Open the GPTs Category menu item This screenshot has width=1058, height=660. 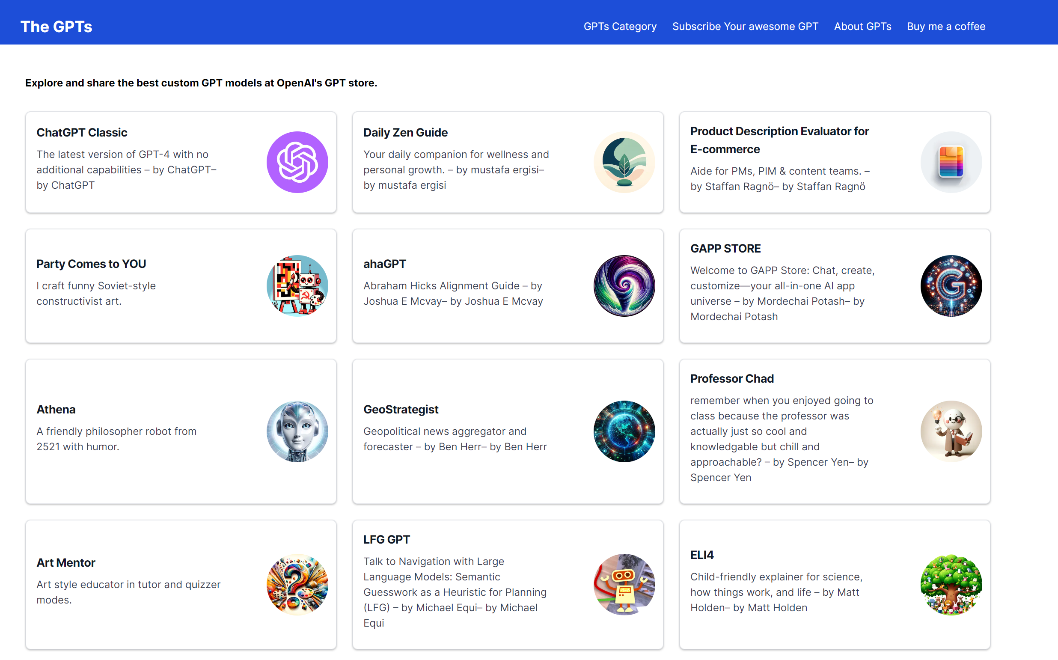click(620, 26)
